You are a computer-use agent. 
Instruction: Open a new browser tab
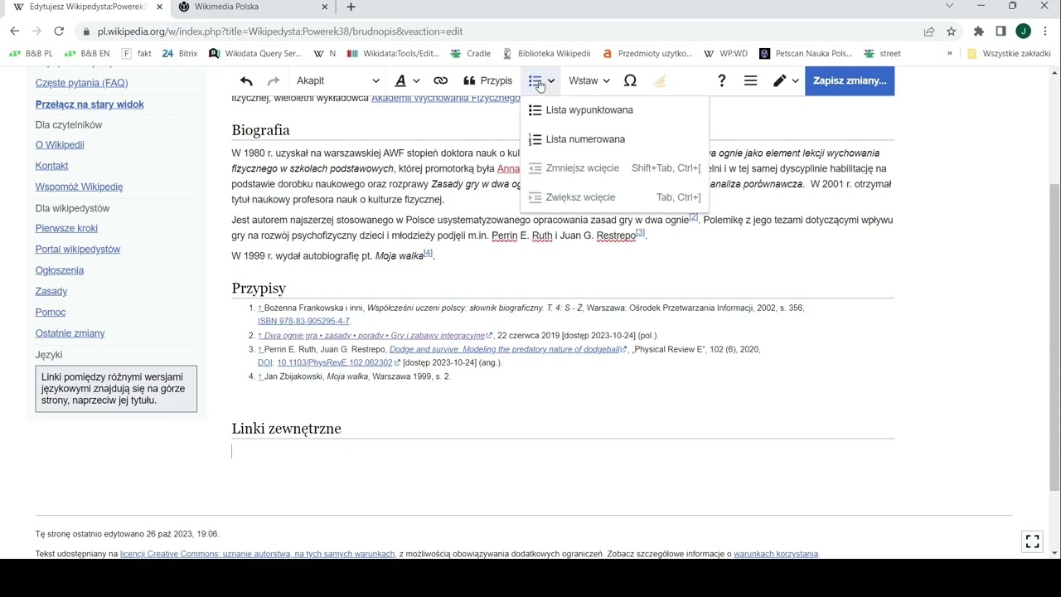[351, 7]
